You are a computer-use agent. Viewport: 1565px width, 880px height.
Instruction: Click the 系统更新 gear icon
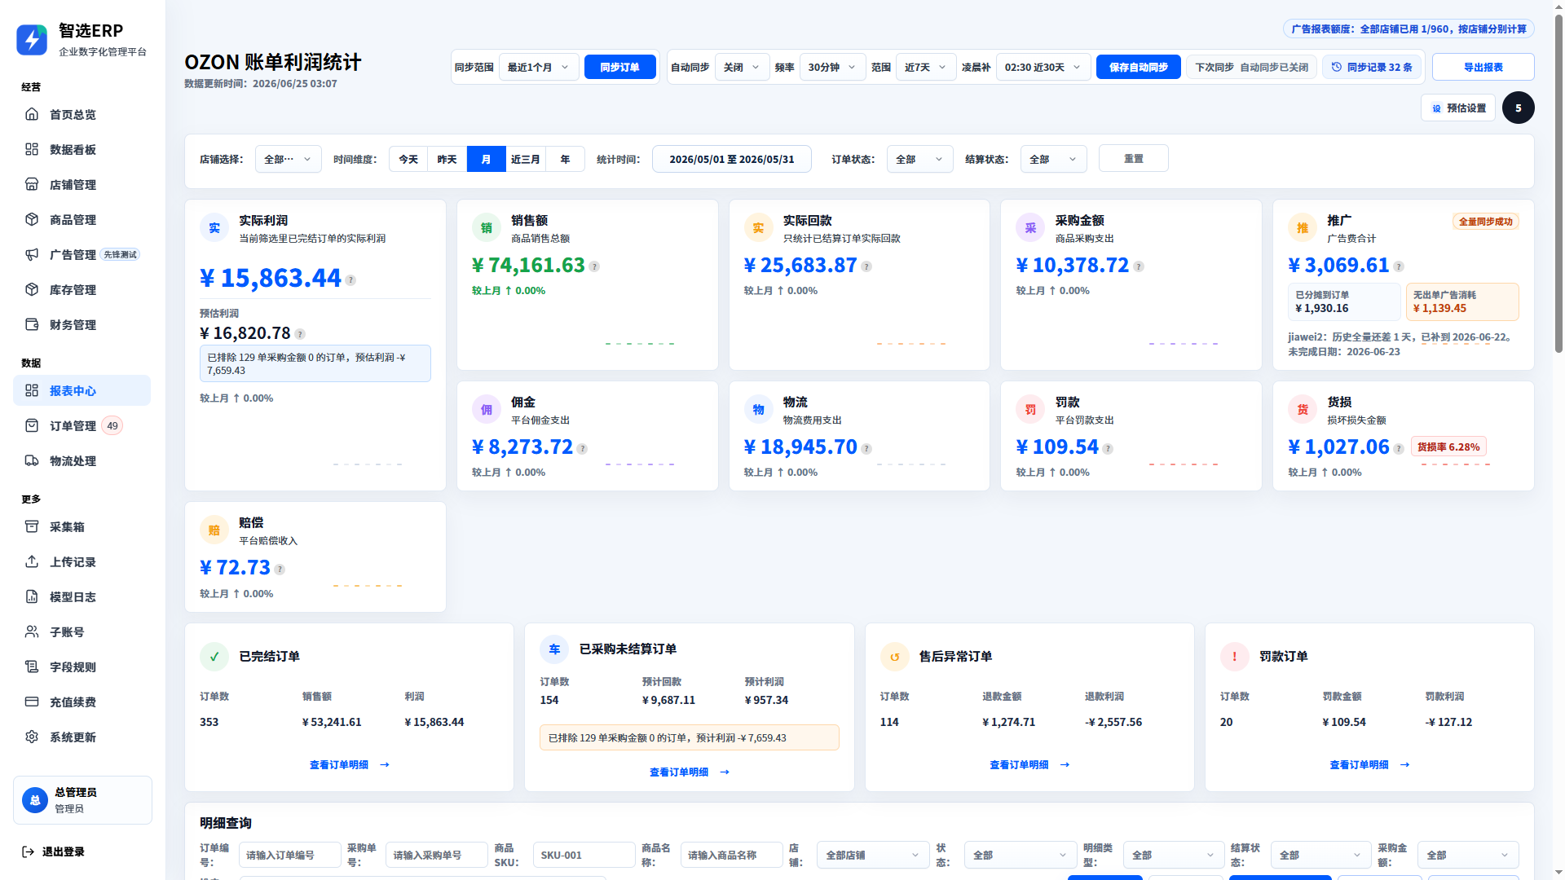32,737
